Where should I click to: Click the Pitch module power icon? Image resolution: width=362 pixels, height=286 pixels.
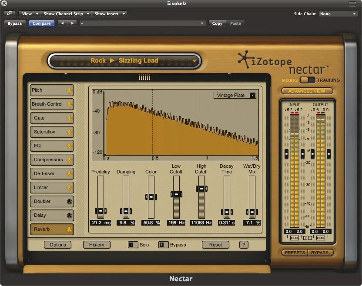pyautogui.click(x=70, y=90)
